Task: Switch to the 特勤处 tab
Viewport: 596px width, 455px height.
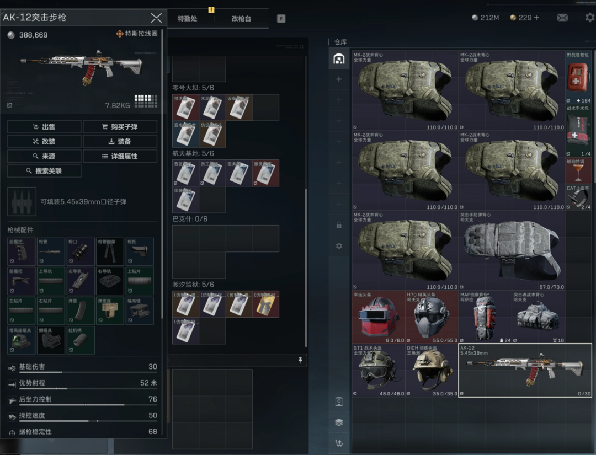Action: click(187, 18)
